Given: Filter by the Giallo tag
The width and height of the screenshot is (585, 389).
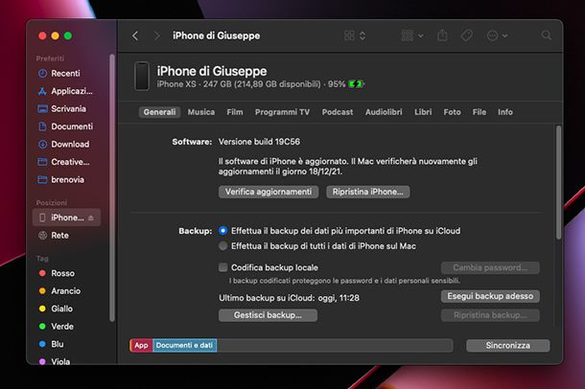Looking at the screenshot, I should (66, 309).
